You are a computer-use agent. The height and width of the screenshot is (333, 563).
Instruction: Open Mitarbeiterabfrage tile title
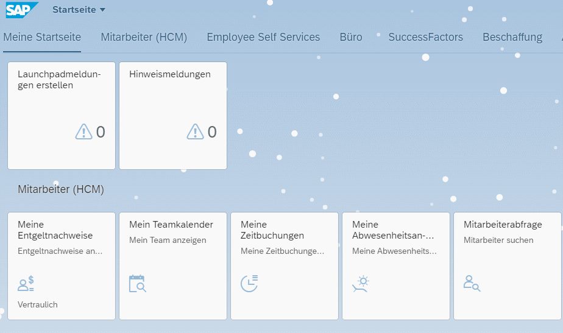pyautogui.click(x=503, y=225)
